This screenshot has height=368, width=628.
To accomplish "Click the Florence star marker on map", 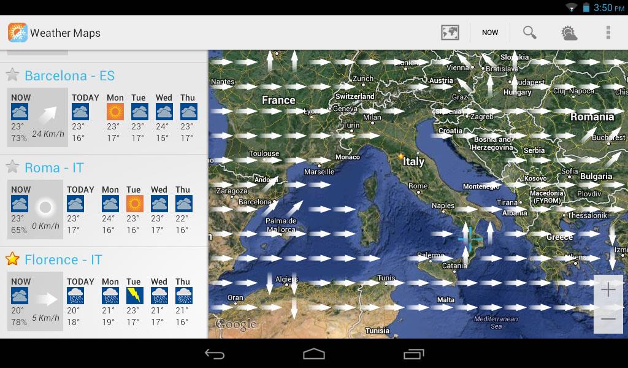I will coord(400,157).
